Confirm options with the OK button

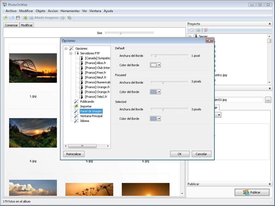tap(180, 154)
